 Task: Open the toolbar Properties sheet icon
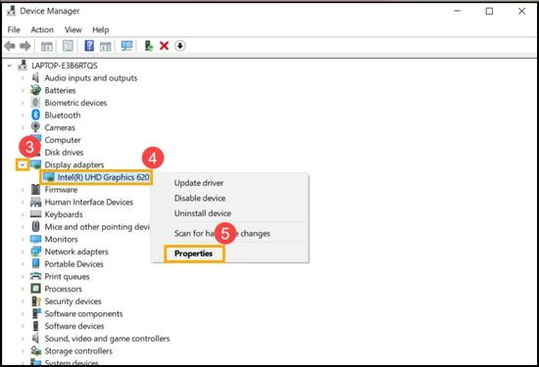tap(68, 46)
